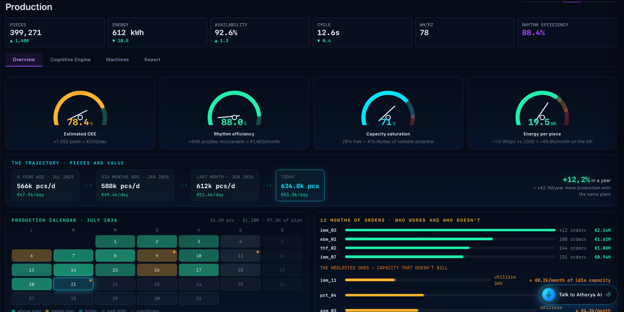Open calendar day 14
Viewport: 624px width, 312px height.
(73, 270)
